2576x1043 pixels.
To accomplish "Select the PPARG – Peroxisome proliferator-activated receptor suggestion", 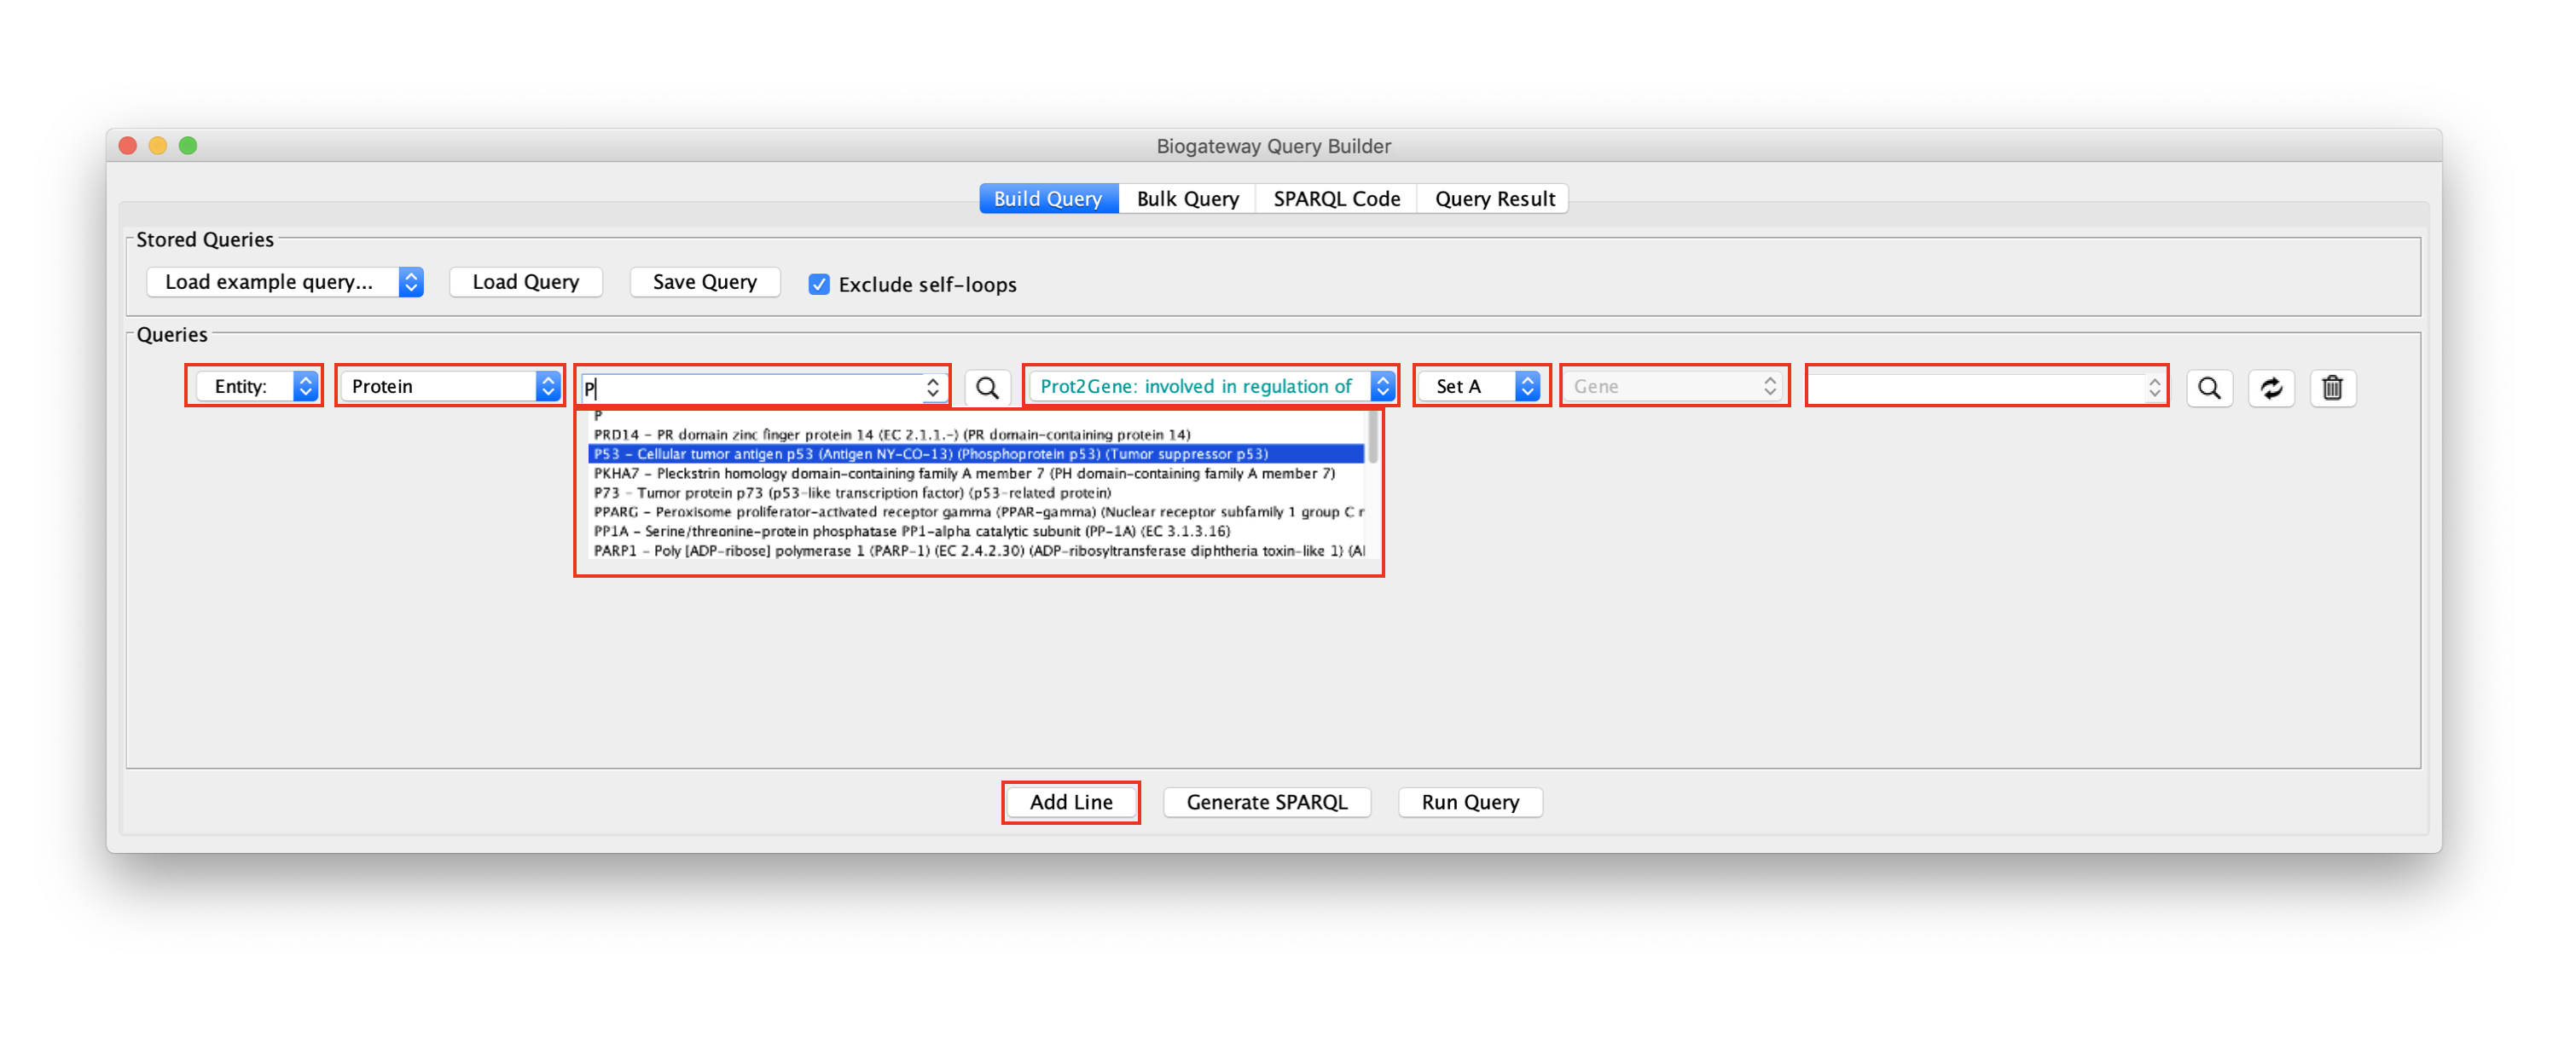I will pyautogui.click(x=977, y=511).
